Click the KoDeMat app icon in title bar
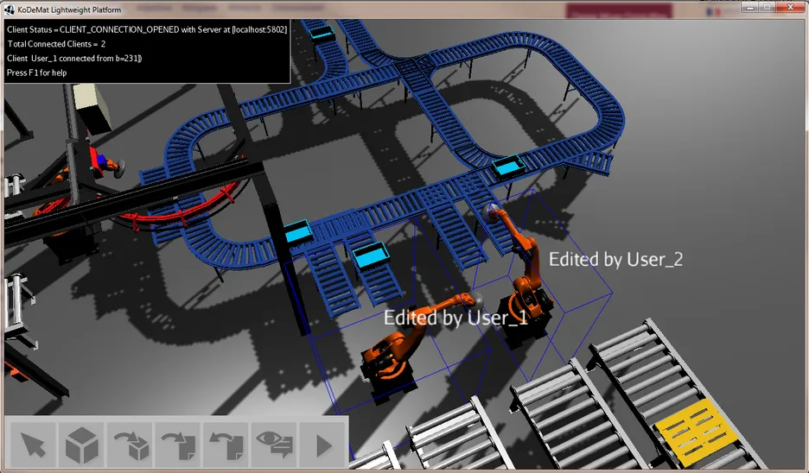The height and width of the screenshot is (473, 809). (10, 9)
